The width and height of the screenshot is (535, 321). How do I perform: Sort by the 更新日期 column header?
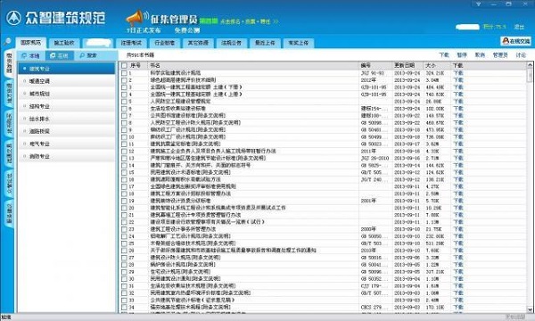(x=404, y=65)
